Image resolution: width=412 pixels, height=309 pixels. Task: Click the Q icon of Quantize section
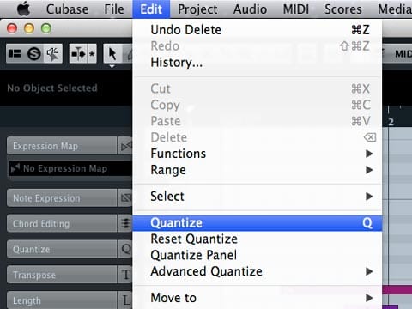point(125,249)
